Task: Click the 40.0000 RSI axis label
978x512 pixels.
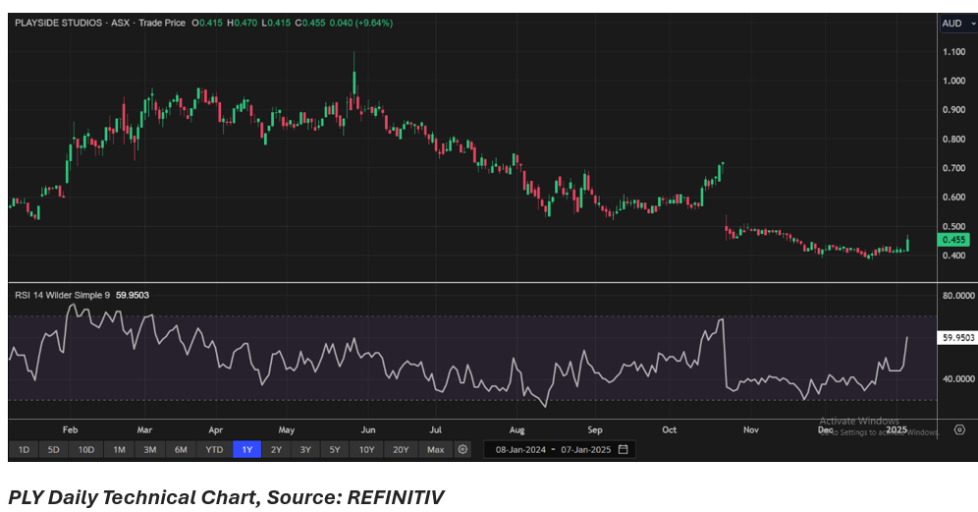Action: tap(958, 379)
